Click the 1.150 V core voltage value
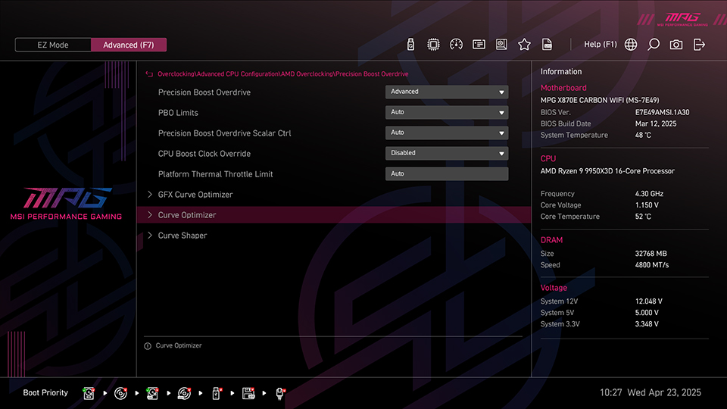Screen dimensions: 727x409 (x=647, y=205)
